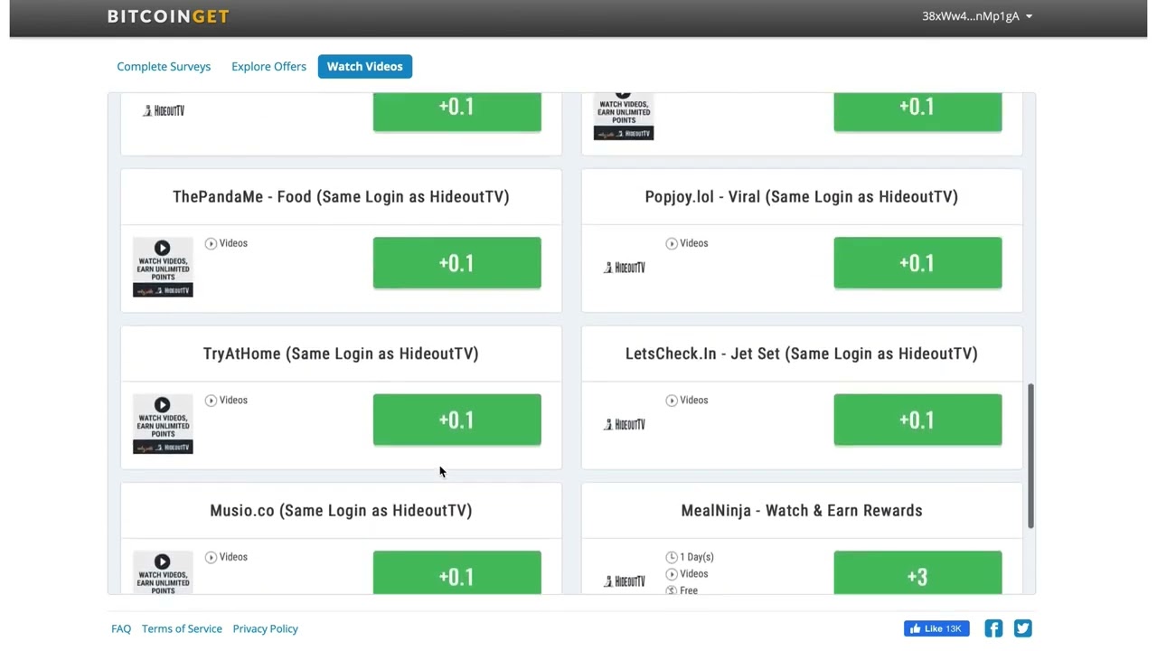Click TryAtHome HideoutTV play thumbnail
The height and width of the screenshot is (651, 1157).
(163, 424)
